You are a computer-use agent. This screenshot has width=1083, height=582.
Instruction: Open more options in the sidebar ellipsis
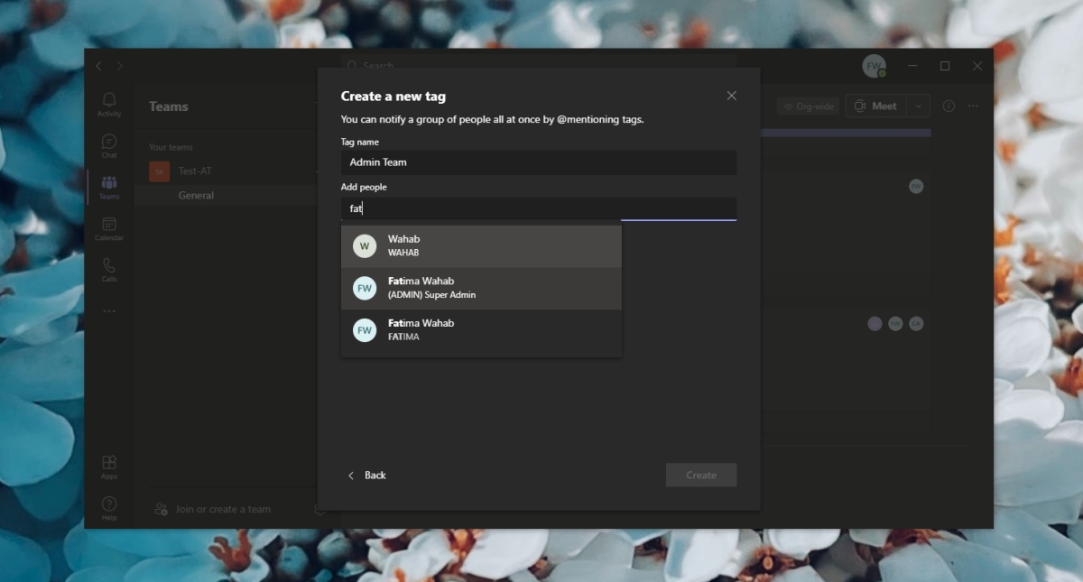108,310
